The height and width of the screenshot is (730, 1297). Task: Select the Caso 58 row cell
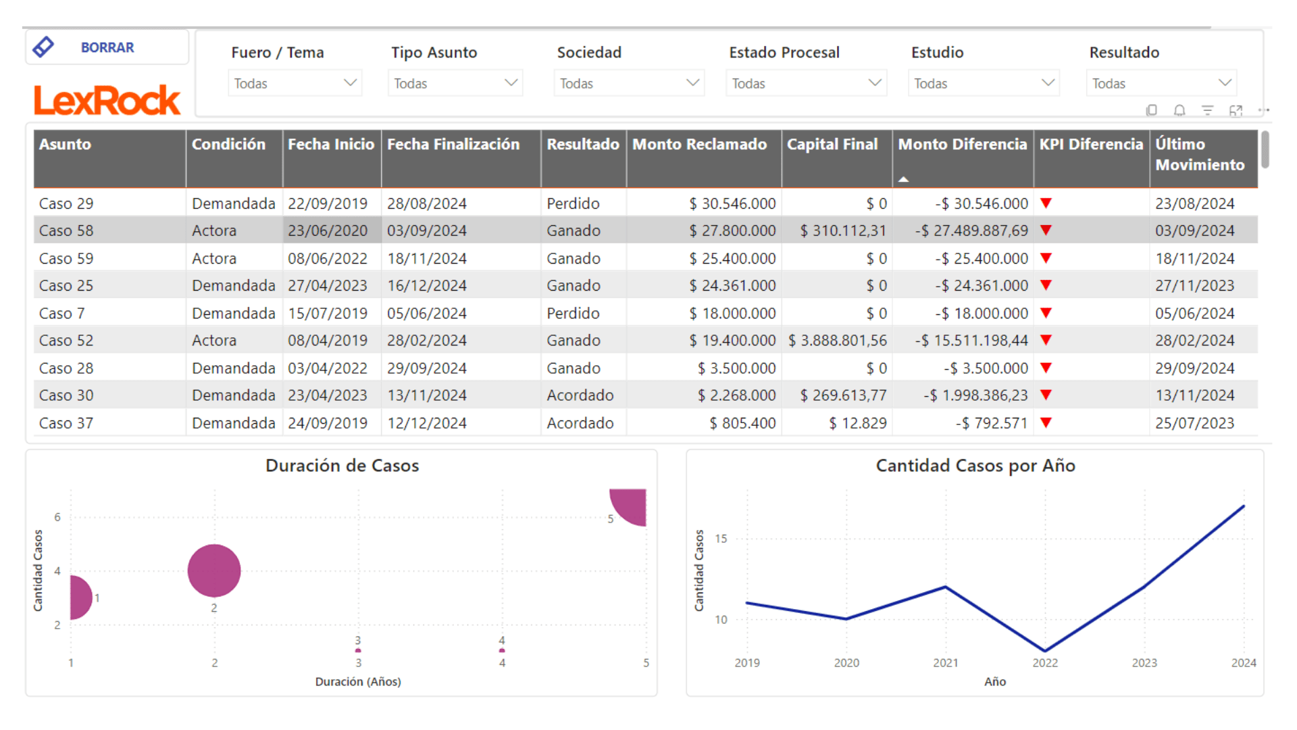pyautogui.click(x=66, y=230)
